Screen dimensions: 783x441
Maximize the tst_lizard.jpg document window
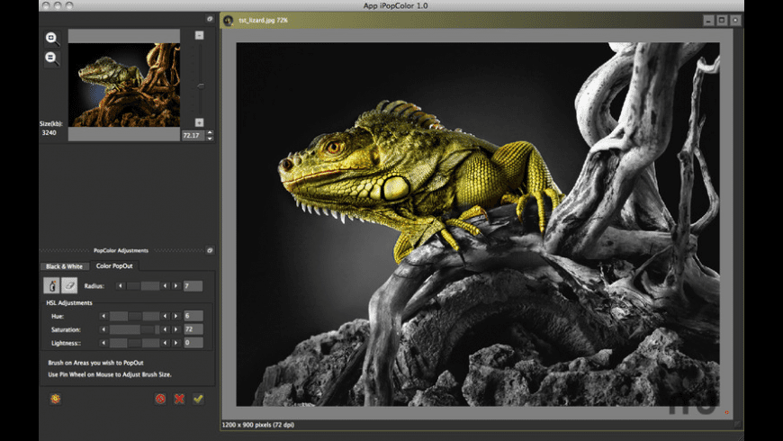[722, 21]
